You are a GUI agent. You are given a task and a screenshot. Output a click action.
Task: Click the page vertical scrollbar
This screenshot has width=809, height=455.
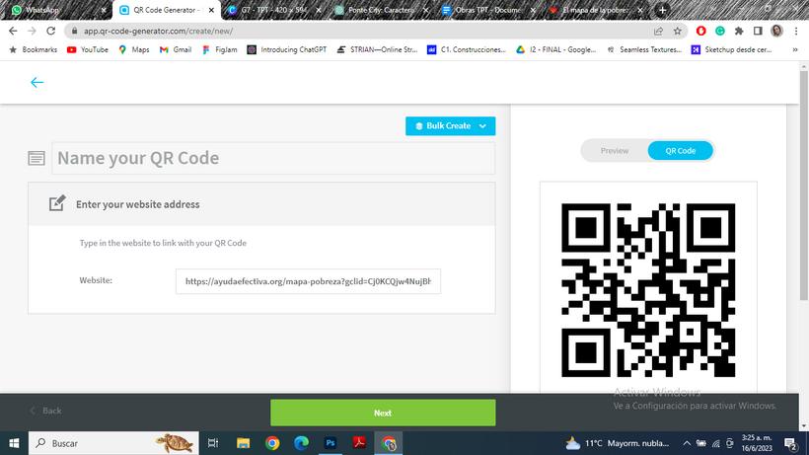pyautogui.click(x=803, y=186)
